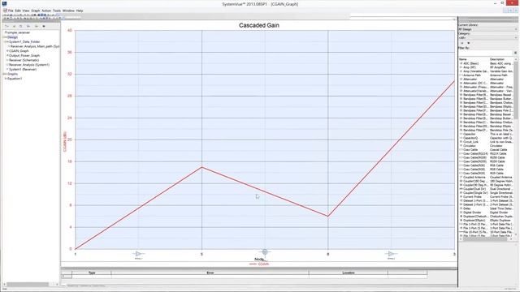The height and width of the screenshot is (292, 520).
Task: Click the Cascaded Gain graph title
Action: (x=259, y=25)
